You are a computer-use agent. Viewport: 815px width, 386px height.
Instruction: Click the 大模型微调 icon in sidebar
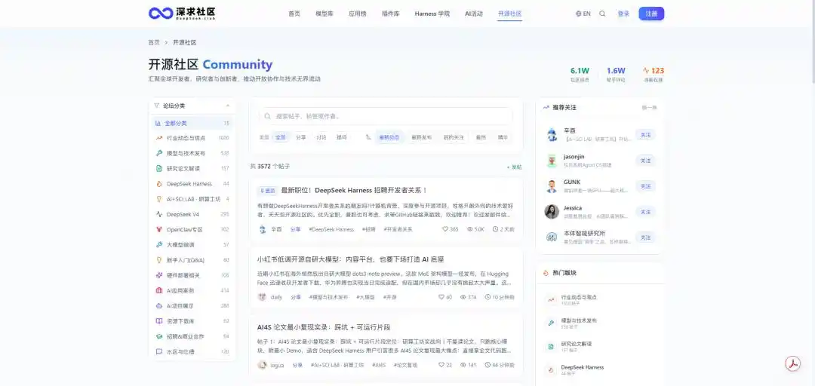pyautogui.click(x=159, y=245)
